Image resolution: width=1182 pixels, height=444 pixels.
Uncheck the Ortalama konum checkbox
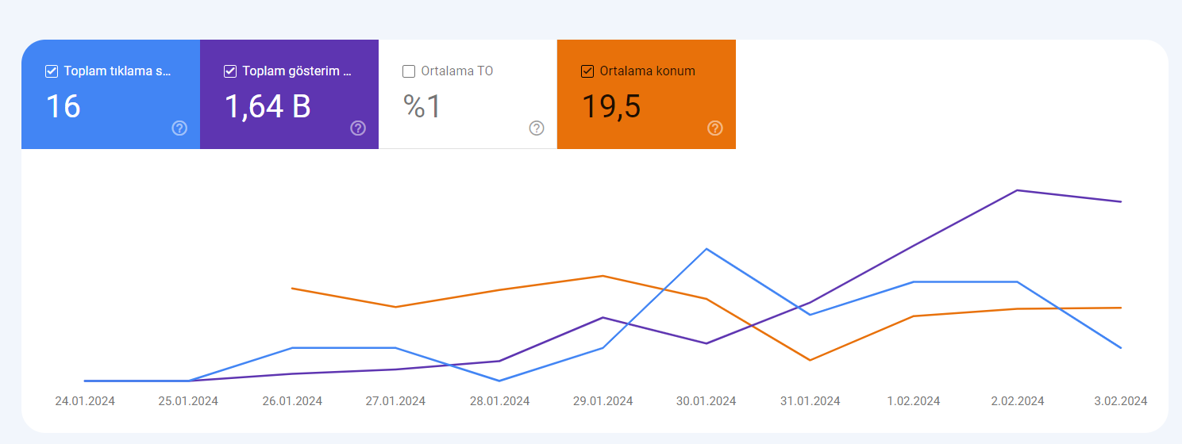point(587,71)
